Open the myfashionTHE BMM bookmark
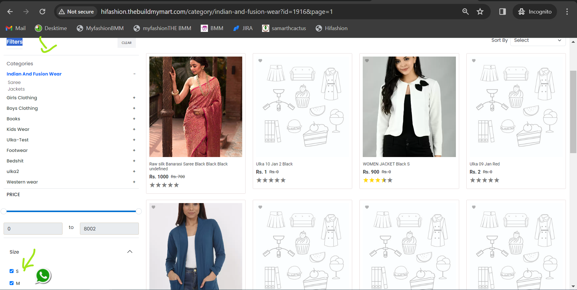The height and width of the screenshot is (290, 577). (x=162, y=28)
